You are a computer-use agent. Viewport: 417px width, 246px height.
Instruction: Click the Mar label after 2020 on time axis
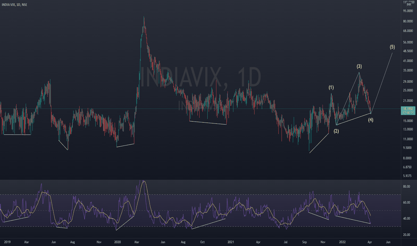tap(137, 242)
